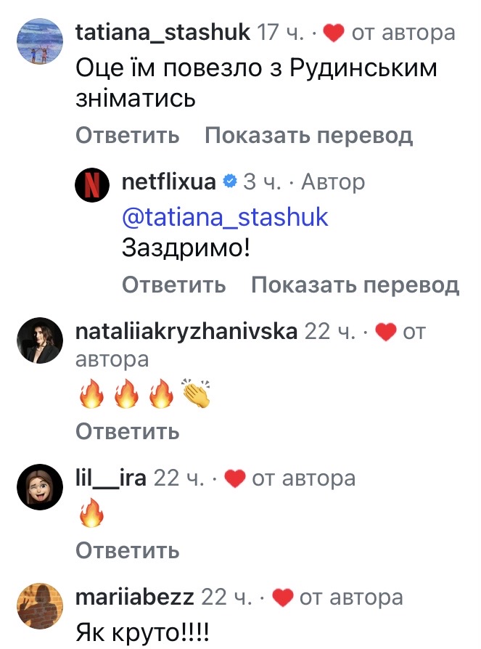
Task: Reply to lil__ira's fire comment
Action: [x=127, y=550]
